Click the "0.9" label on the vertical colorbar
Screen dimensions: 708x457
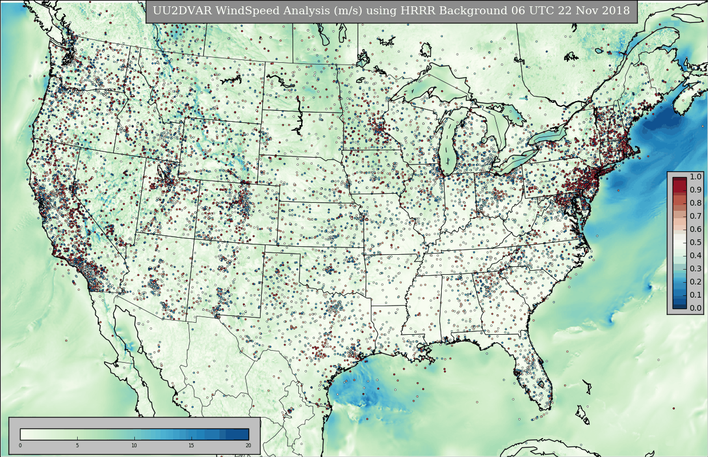pos(695,190)
